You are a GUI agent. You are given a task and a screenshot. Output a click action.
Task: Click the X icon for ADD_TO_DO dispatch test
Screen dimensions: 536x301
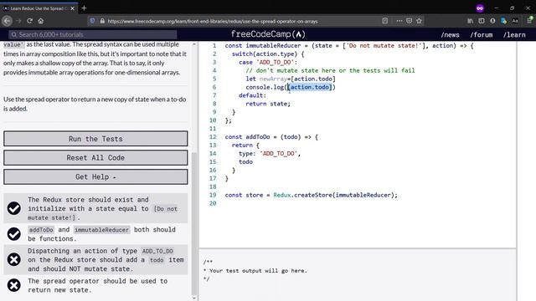(x=14, y=260)
